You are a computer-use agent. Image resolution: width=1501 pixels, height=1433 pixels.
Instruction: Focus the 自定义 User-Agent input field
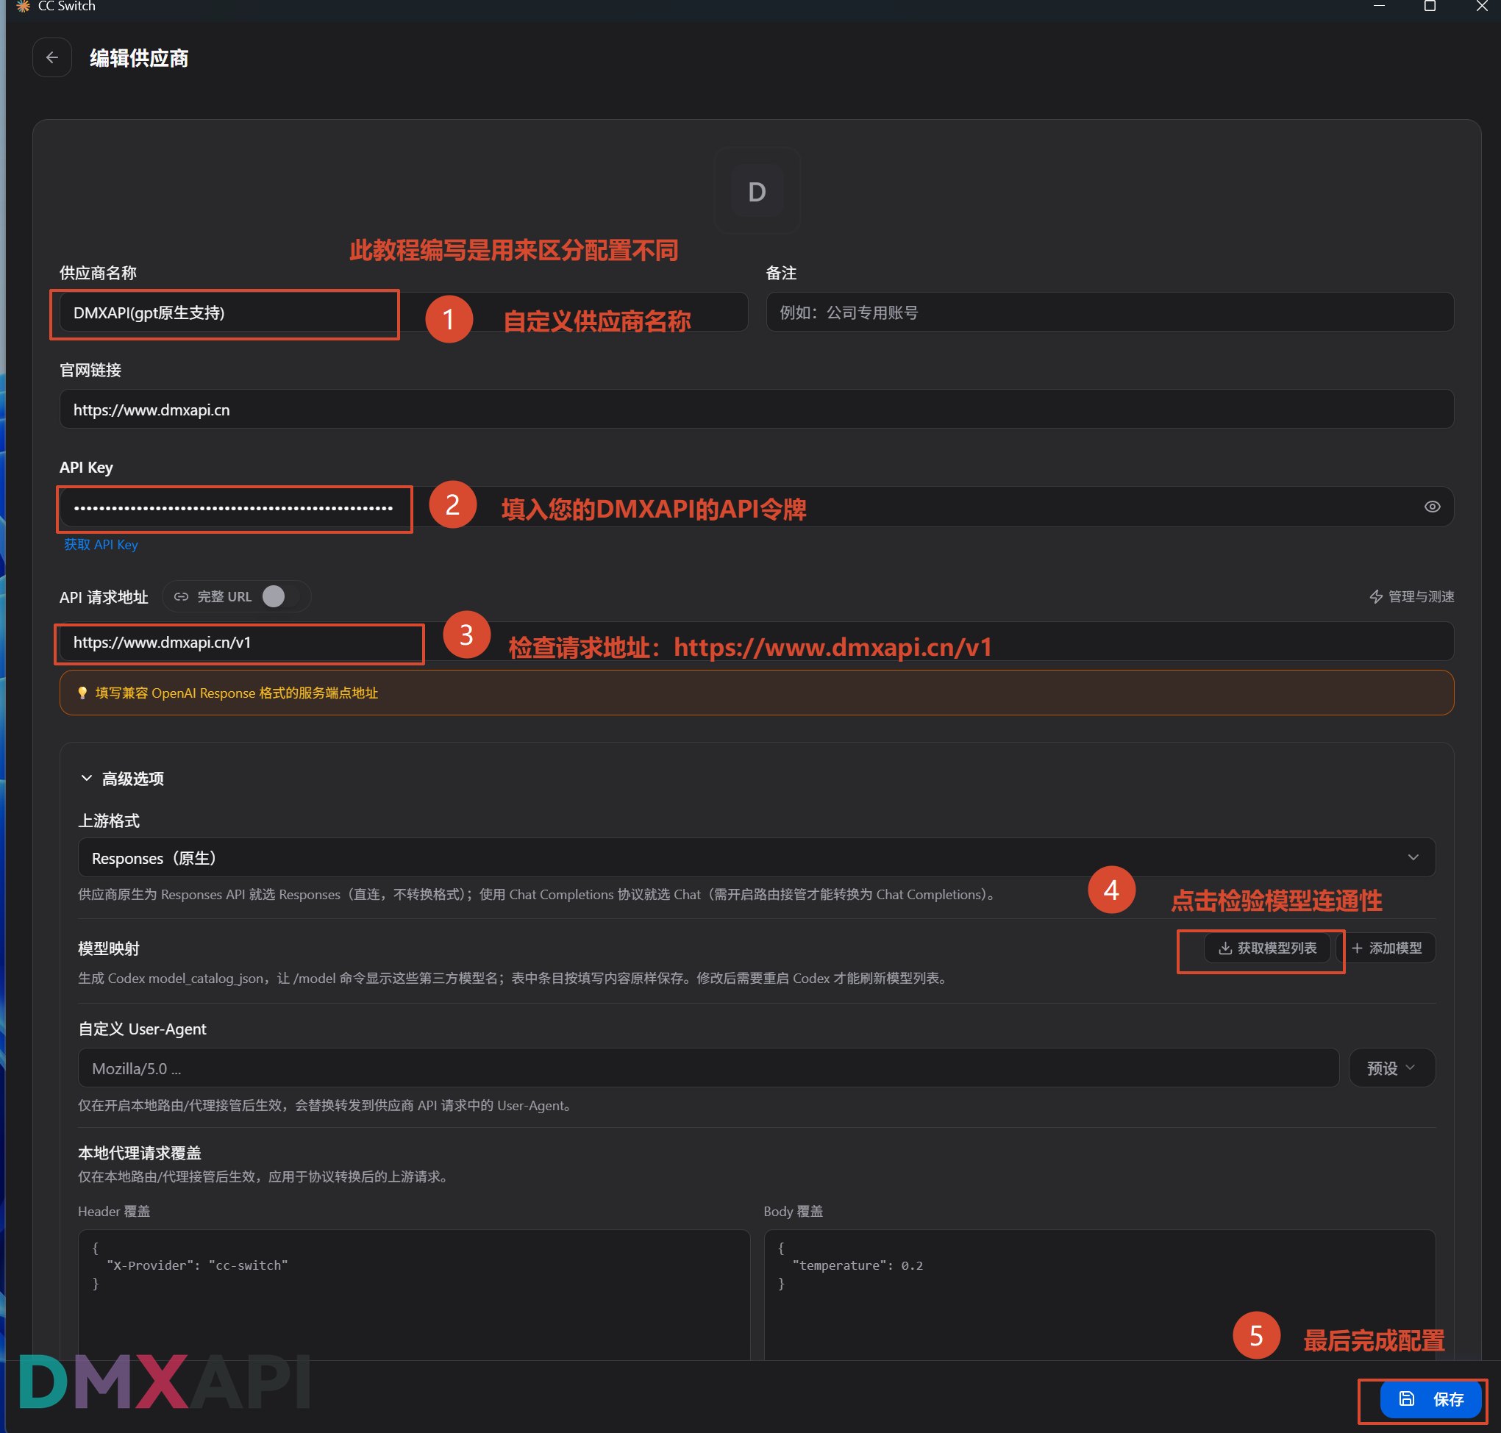click(708, 1068)
